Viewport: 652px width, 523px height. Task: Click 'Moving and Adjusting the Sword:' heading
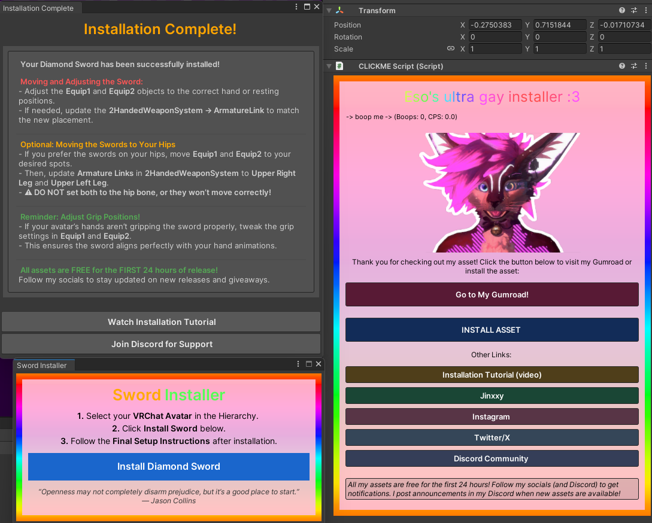(81, 82)
